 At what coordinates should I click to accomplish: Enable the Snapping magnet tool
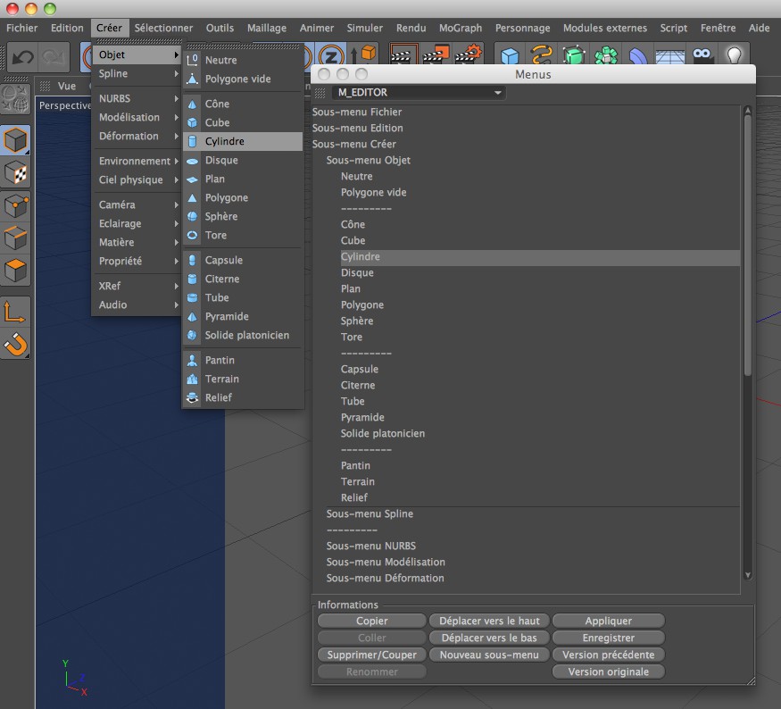tap(16, 343)
